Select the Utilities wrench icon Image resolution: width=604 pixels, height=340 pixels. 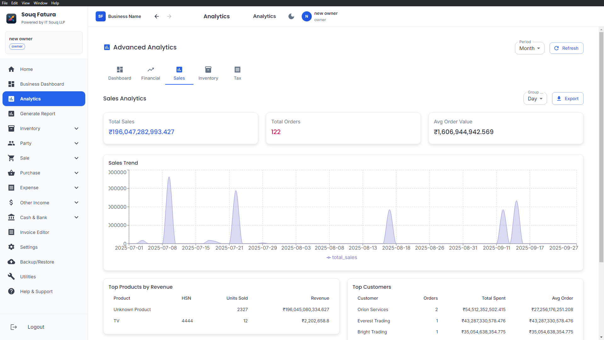click(11, 276)
